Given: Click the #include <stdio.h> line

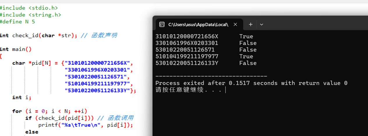Looking at the screenshot, I should coord(29,8).
